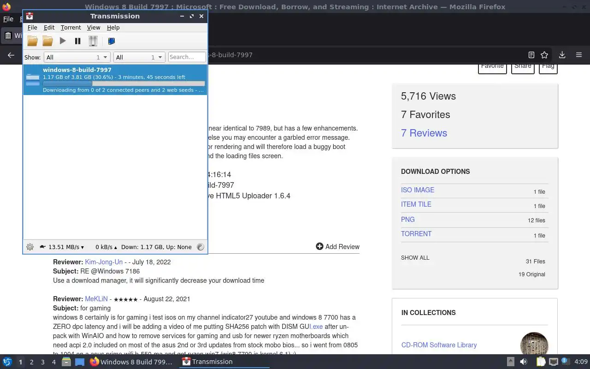Open Firefox File menu behind Transmission
Screen dimensions: 590x369
click(x=8, y=19)
